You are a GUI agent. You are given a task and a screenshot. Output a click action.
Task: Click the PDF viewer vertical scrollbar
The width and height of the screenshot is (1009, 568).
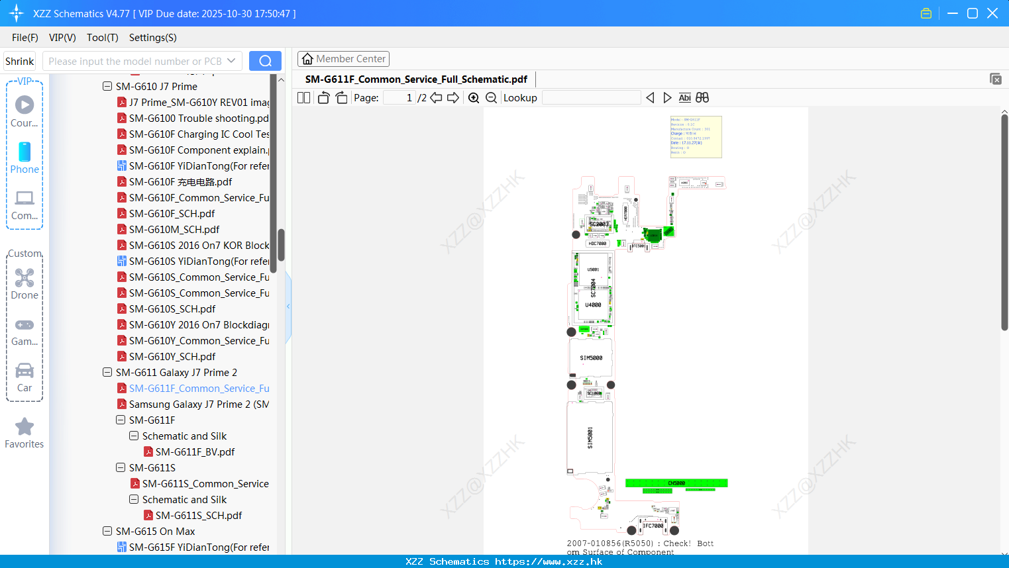1004,222
